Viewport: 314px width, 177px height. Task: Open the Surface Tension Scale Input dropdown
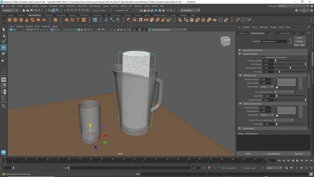pos(284,120)
